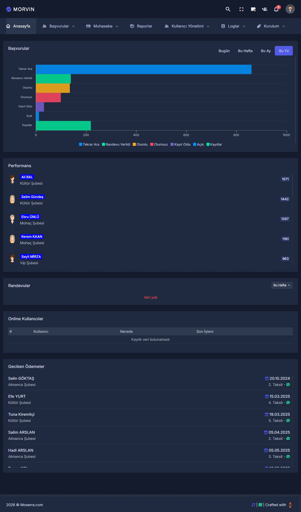Click the calendar icon beside 20.10.2024
Viewport: 301px width, 512px height.
point(267,378)
